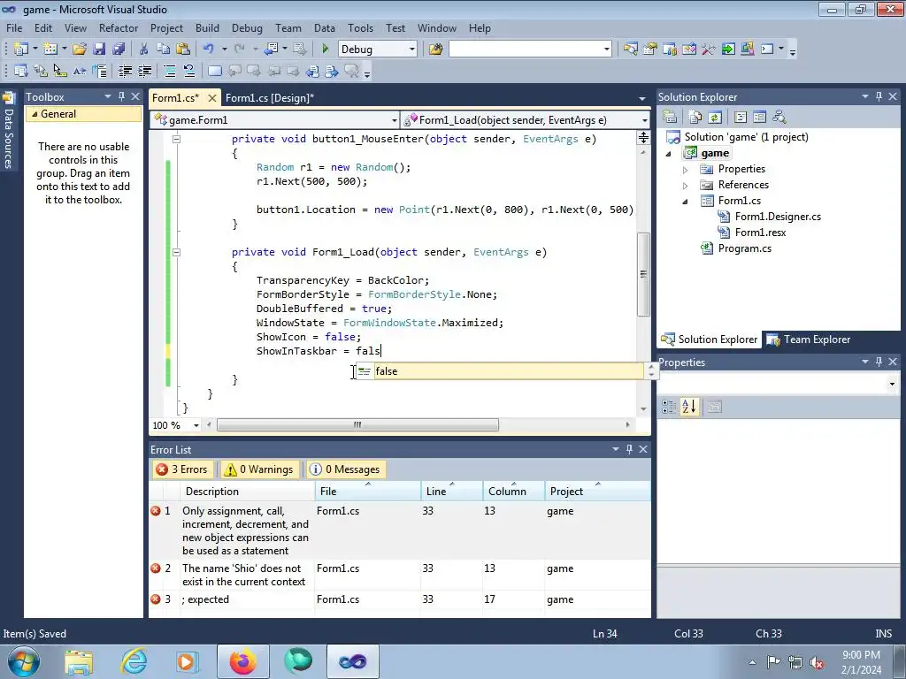Viewport: 906px width, 679px height.
Task: Click the Extension Manager icon
Action: point(747,50)
